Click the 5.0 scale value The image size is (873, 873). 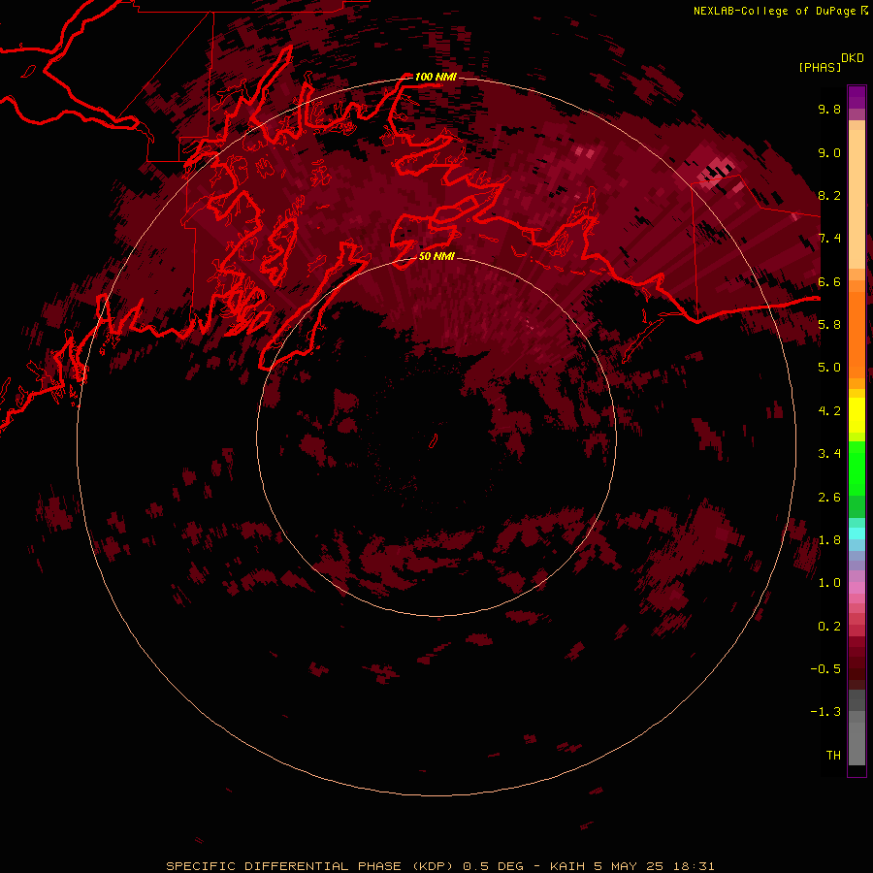(829, 368)
